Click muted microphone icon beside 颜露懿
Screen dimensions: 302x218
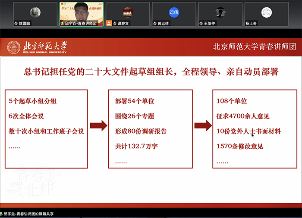(x=16, y=23)
